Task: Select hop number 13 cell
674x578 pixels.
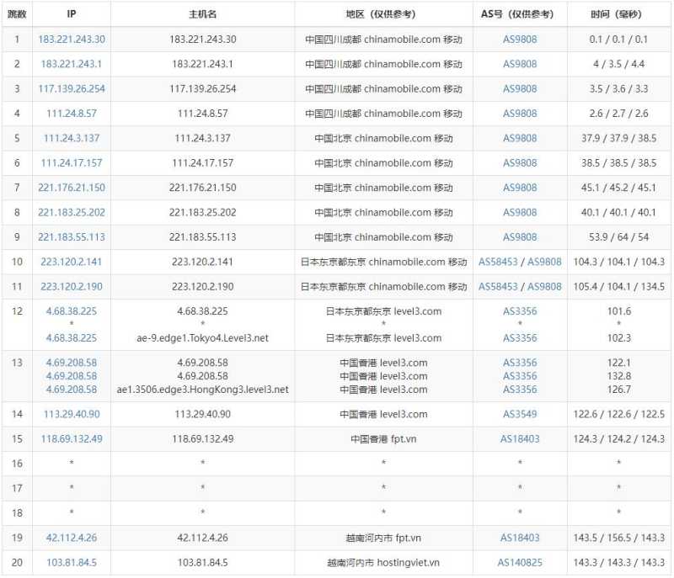Action: pyautogui.click(x=17, y=376)
